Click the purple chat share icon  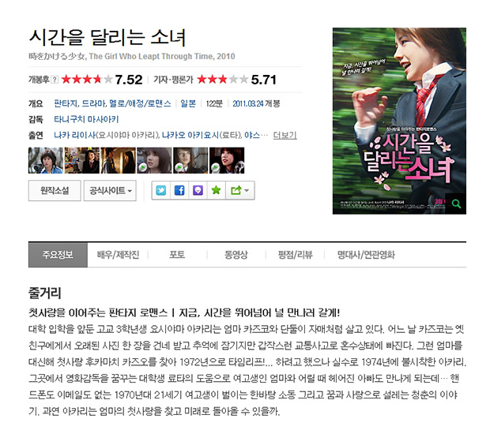point(198,190)
